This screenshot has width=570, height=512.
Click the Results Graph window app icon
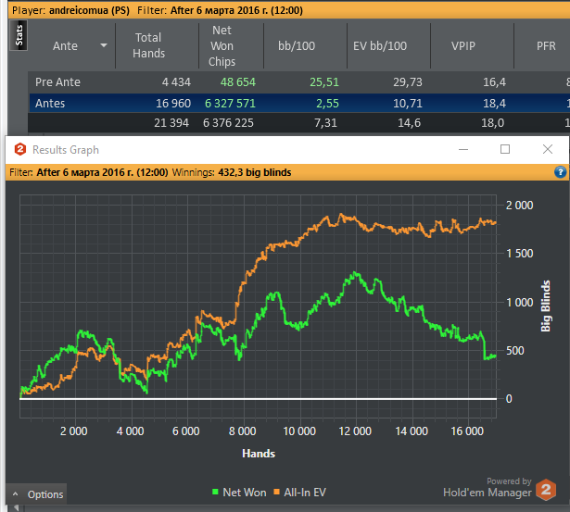[x=19, y=149]
